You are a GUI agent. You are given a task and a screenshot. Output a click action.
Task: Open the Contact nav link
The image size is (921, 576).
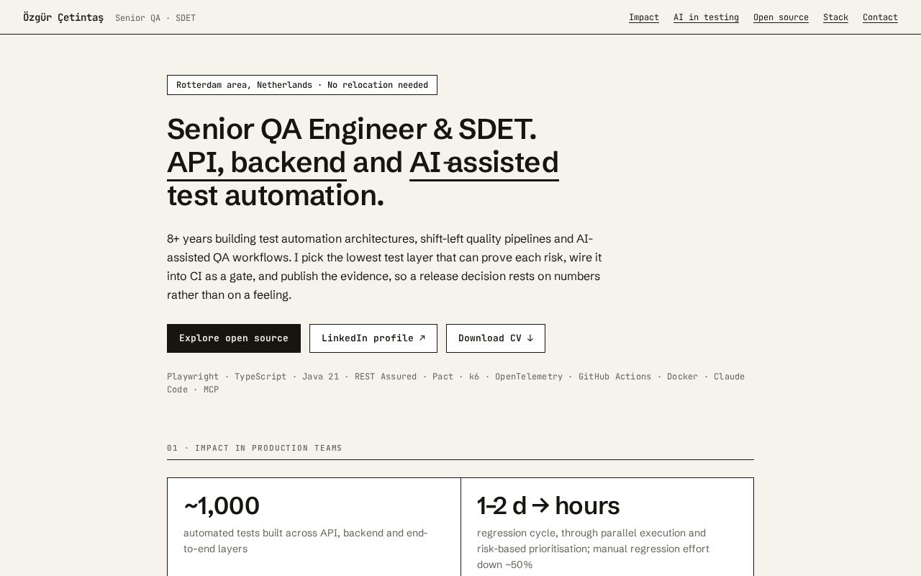(x=880, y=17)
